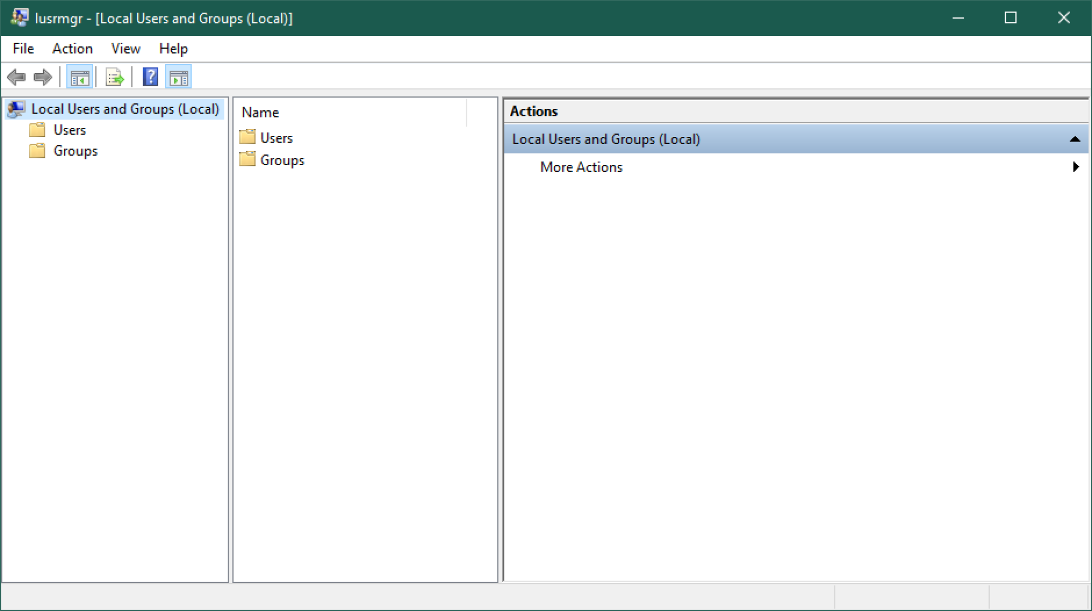Open the View menu in menu bar
1092x611 pixels.
pyautogui.click(x=124, y=49)
